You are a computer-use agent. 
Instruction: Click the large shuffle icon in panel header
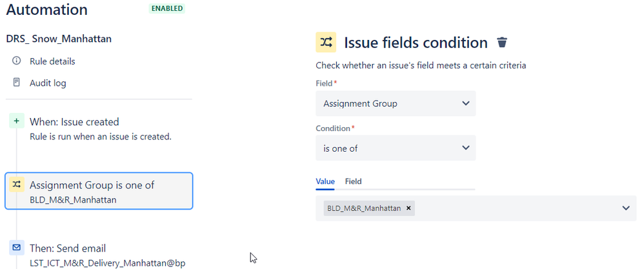click(326, 43)
